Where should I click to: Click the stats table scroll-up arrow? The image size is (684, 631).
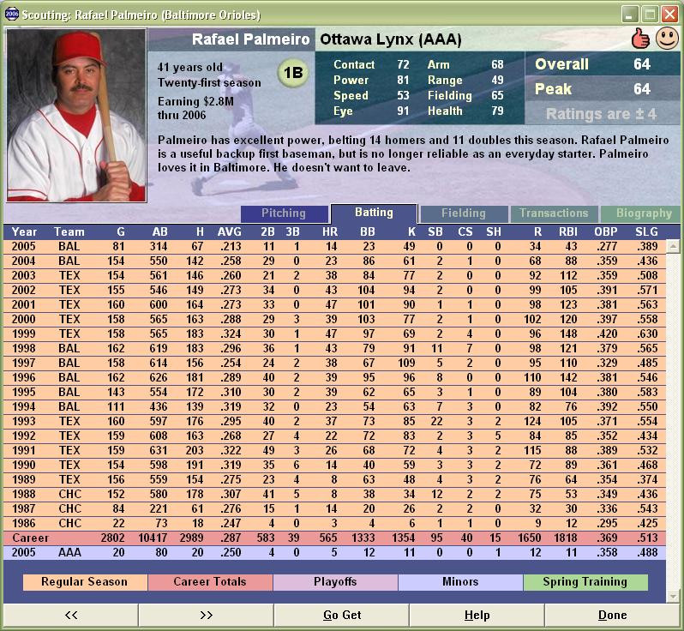click(673, 247)
